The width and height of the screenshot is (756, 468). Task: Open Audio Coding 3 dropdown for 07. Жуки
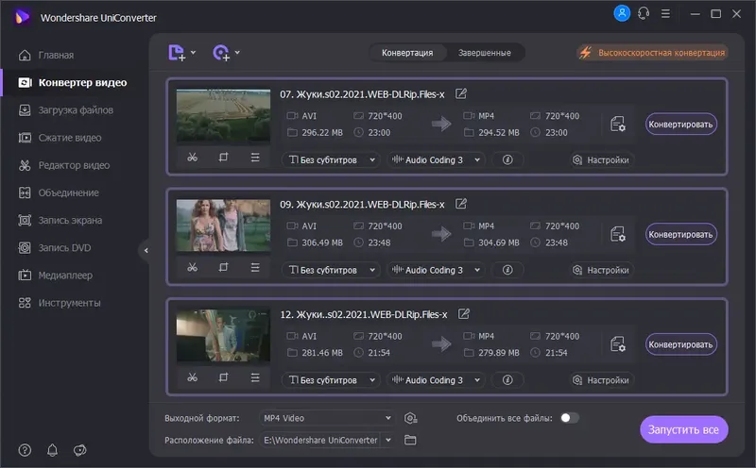tap(436, 159)
